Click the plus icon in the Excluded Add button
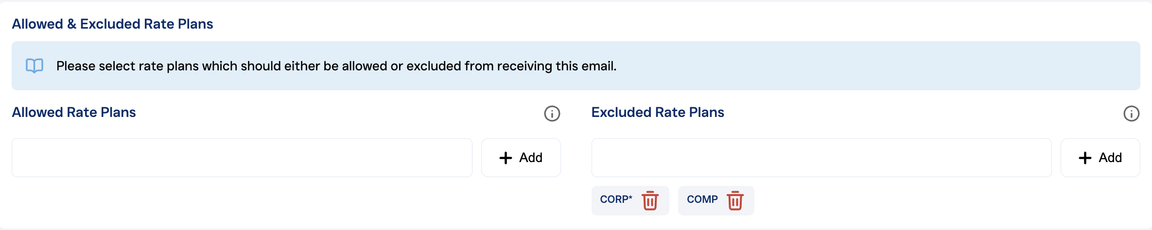Screen dimensions: 1152x230 click(1085, 158)
